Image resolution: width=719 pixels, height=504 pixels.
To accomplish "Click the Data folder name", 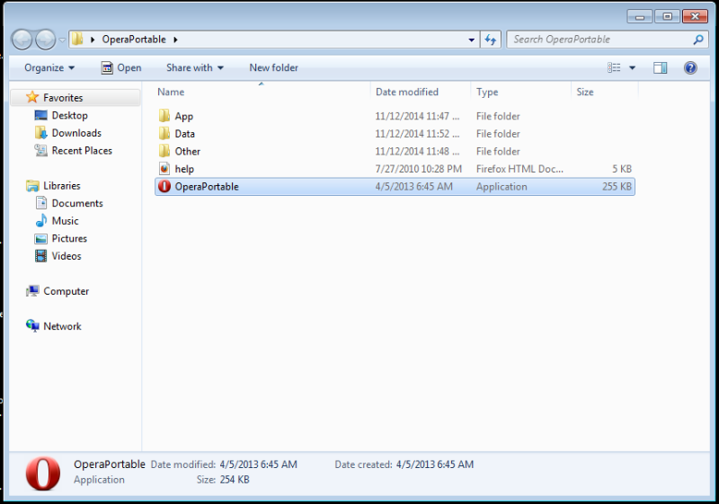I will click(x=185, y=134).
